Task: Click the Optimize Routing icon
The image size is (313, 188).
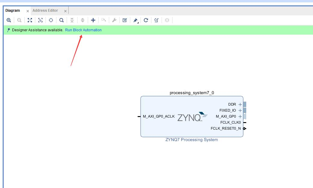Action: click(156, 20)
